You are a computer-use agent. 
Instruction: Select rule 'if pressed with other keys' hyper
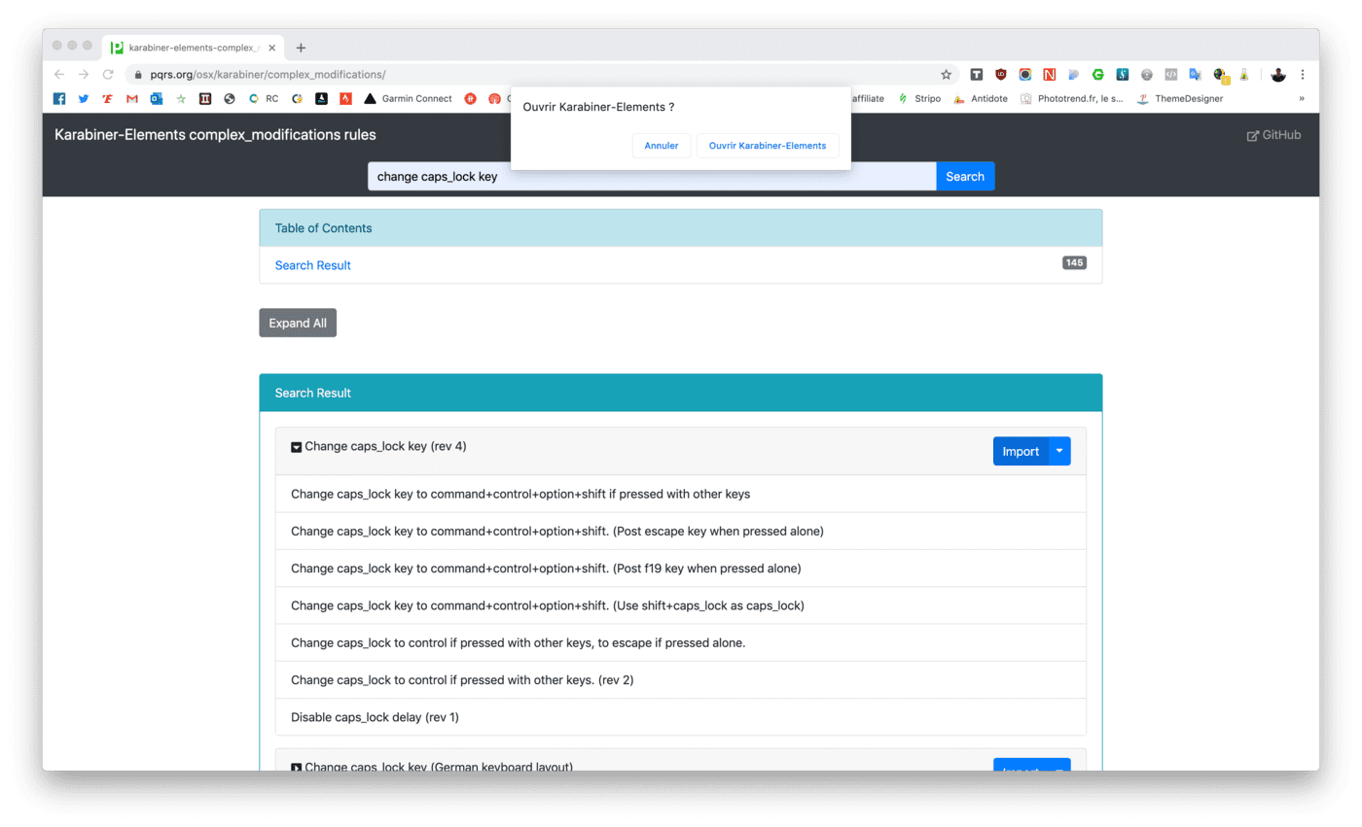[681, 494]
